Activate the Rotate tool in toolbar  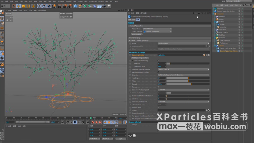[x=28, y=6]
